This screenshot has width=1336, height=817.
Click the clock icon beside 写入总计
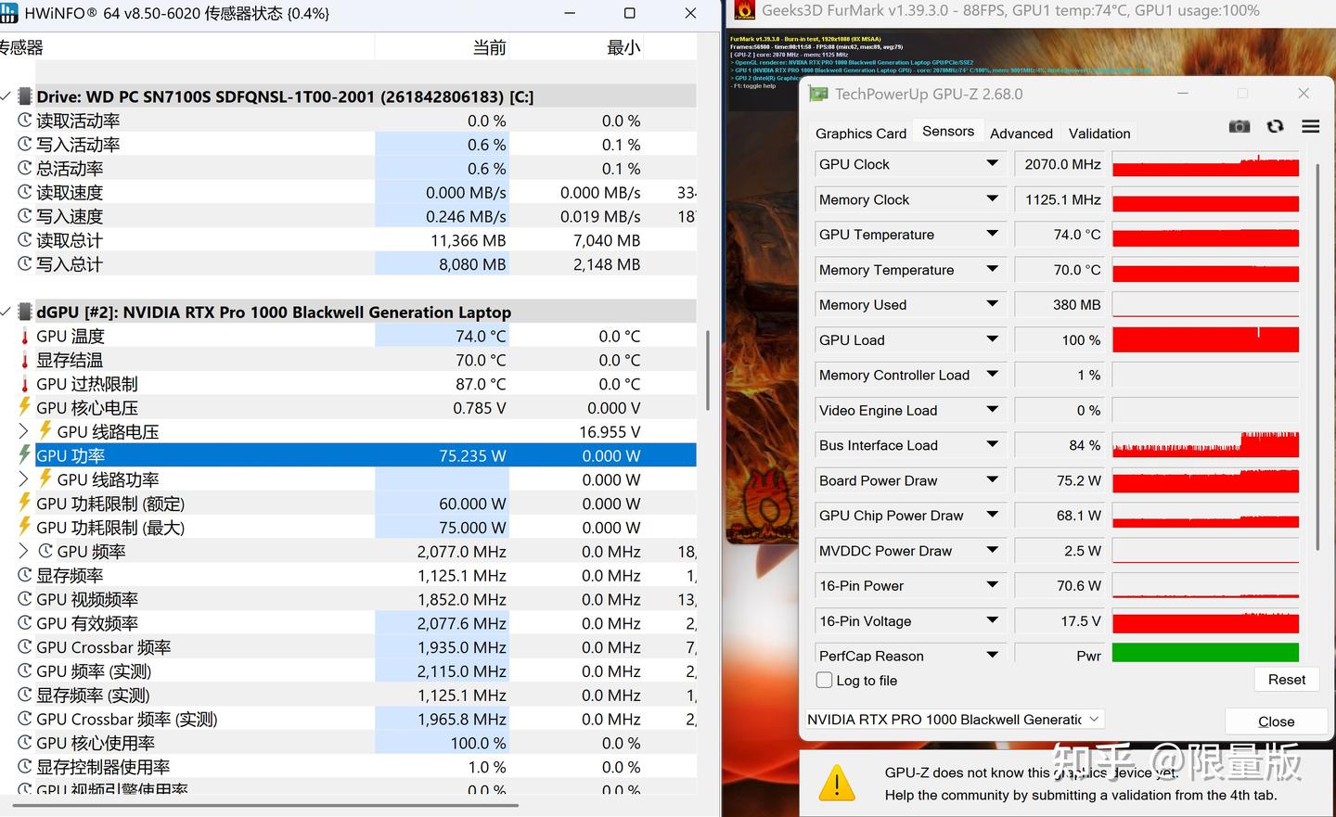click(25, 264)
